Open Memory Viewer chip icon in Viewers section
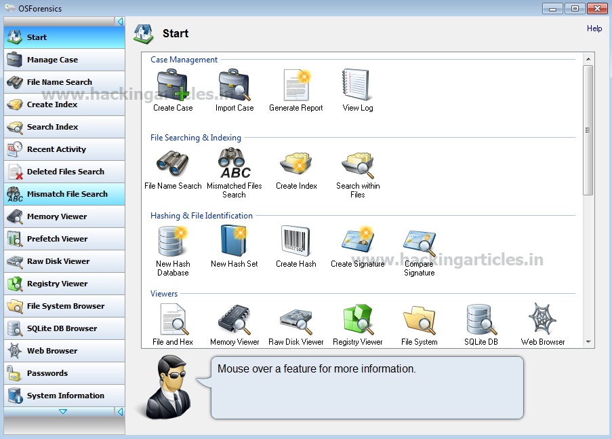 [234, 320]
